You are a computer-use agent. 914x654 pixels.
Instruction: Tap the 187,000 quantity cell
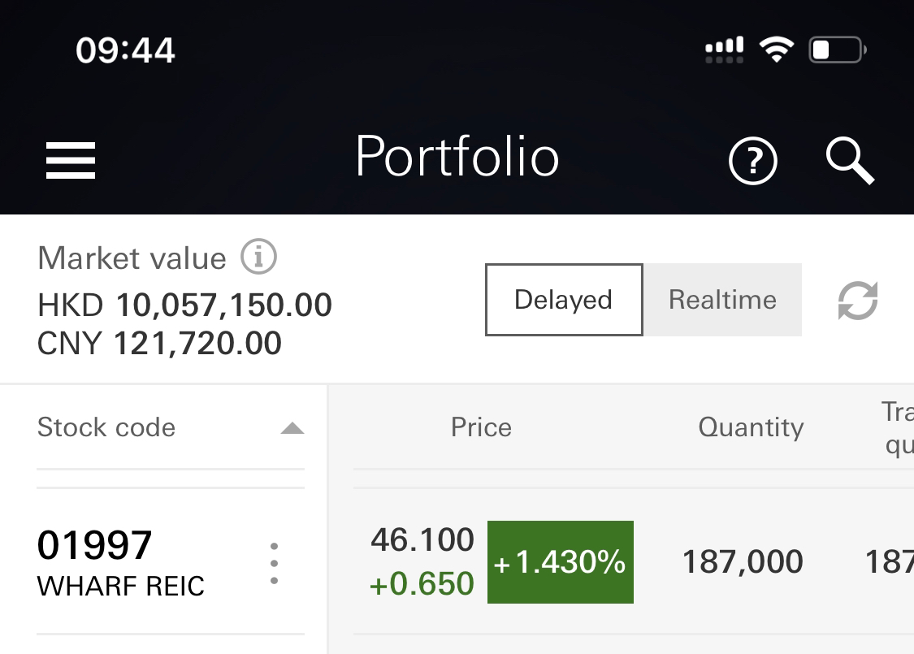[742, 562]
